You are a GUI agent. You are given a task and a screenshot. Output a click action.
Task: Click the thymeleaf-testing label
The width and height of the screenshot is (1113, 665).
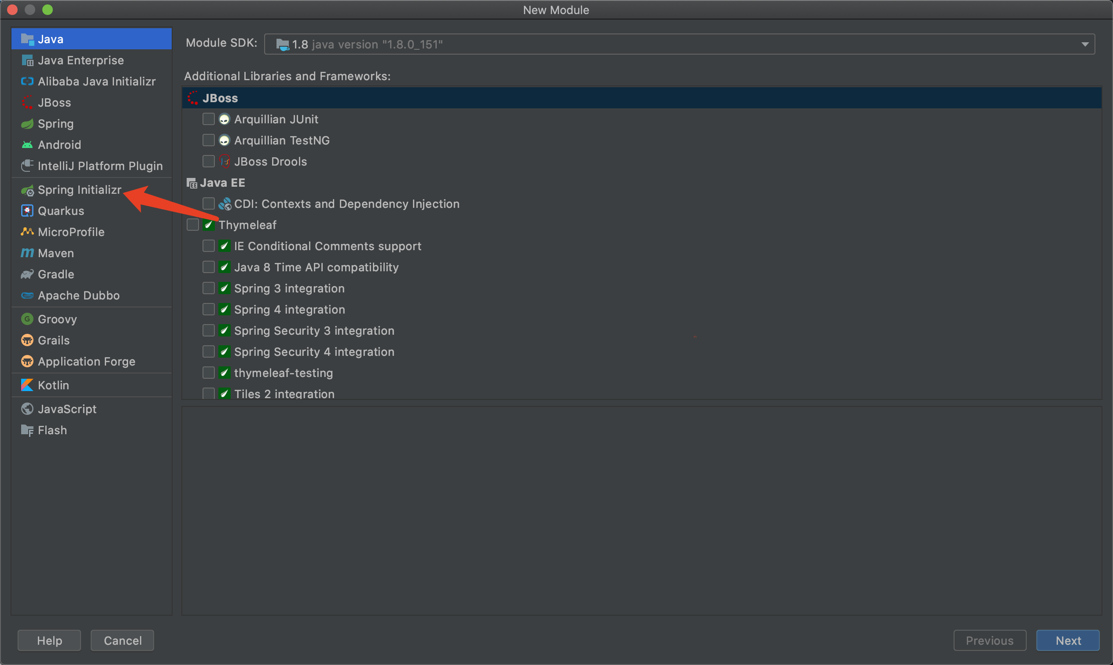coord(284,373)
